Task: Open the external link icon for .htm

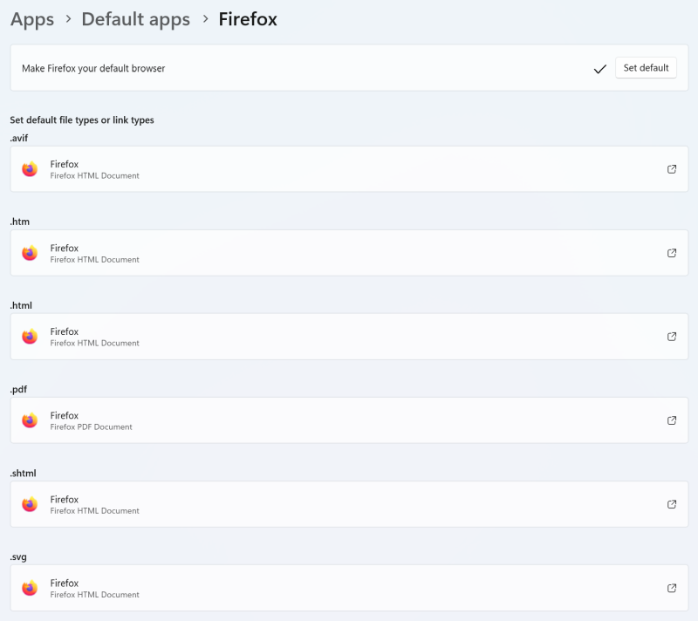Action: [x=672, y=253]
